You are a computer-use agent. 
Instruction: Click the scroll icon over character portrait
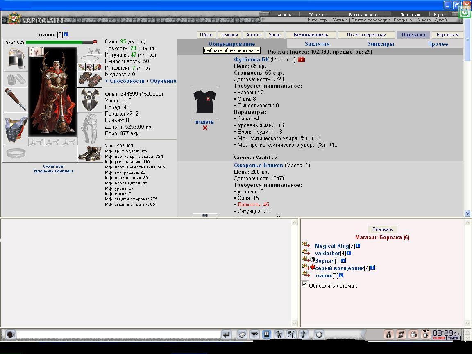(36, 52)
